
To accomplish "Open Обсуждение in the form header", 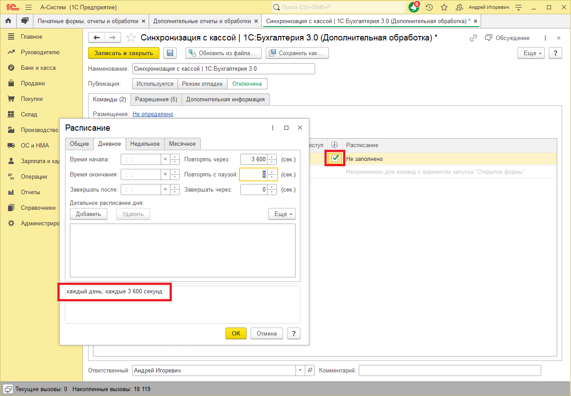I will pos(507,38).
